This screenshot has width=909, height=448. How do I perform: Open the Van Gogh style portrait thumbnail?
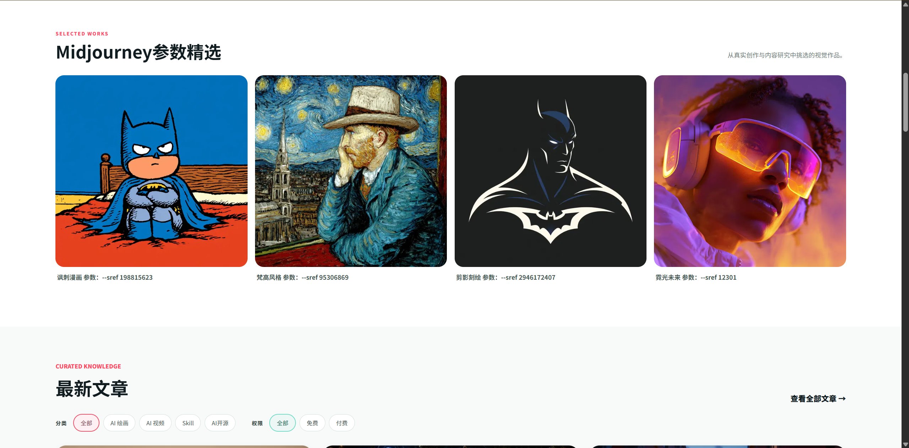(351, 171)
